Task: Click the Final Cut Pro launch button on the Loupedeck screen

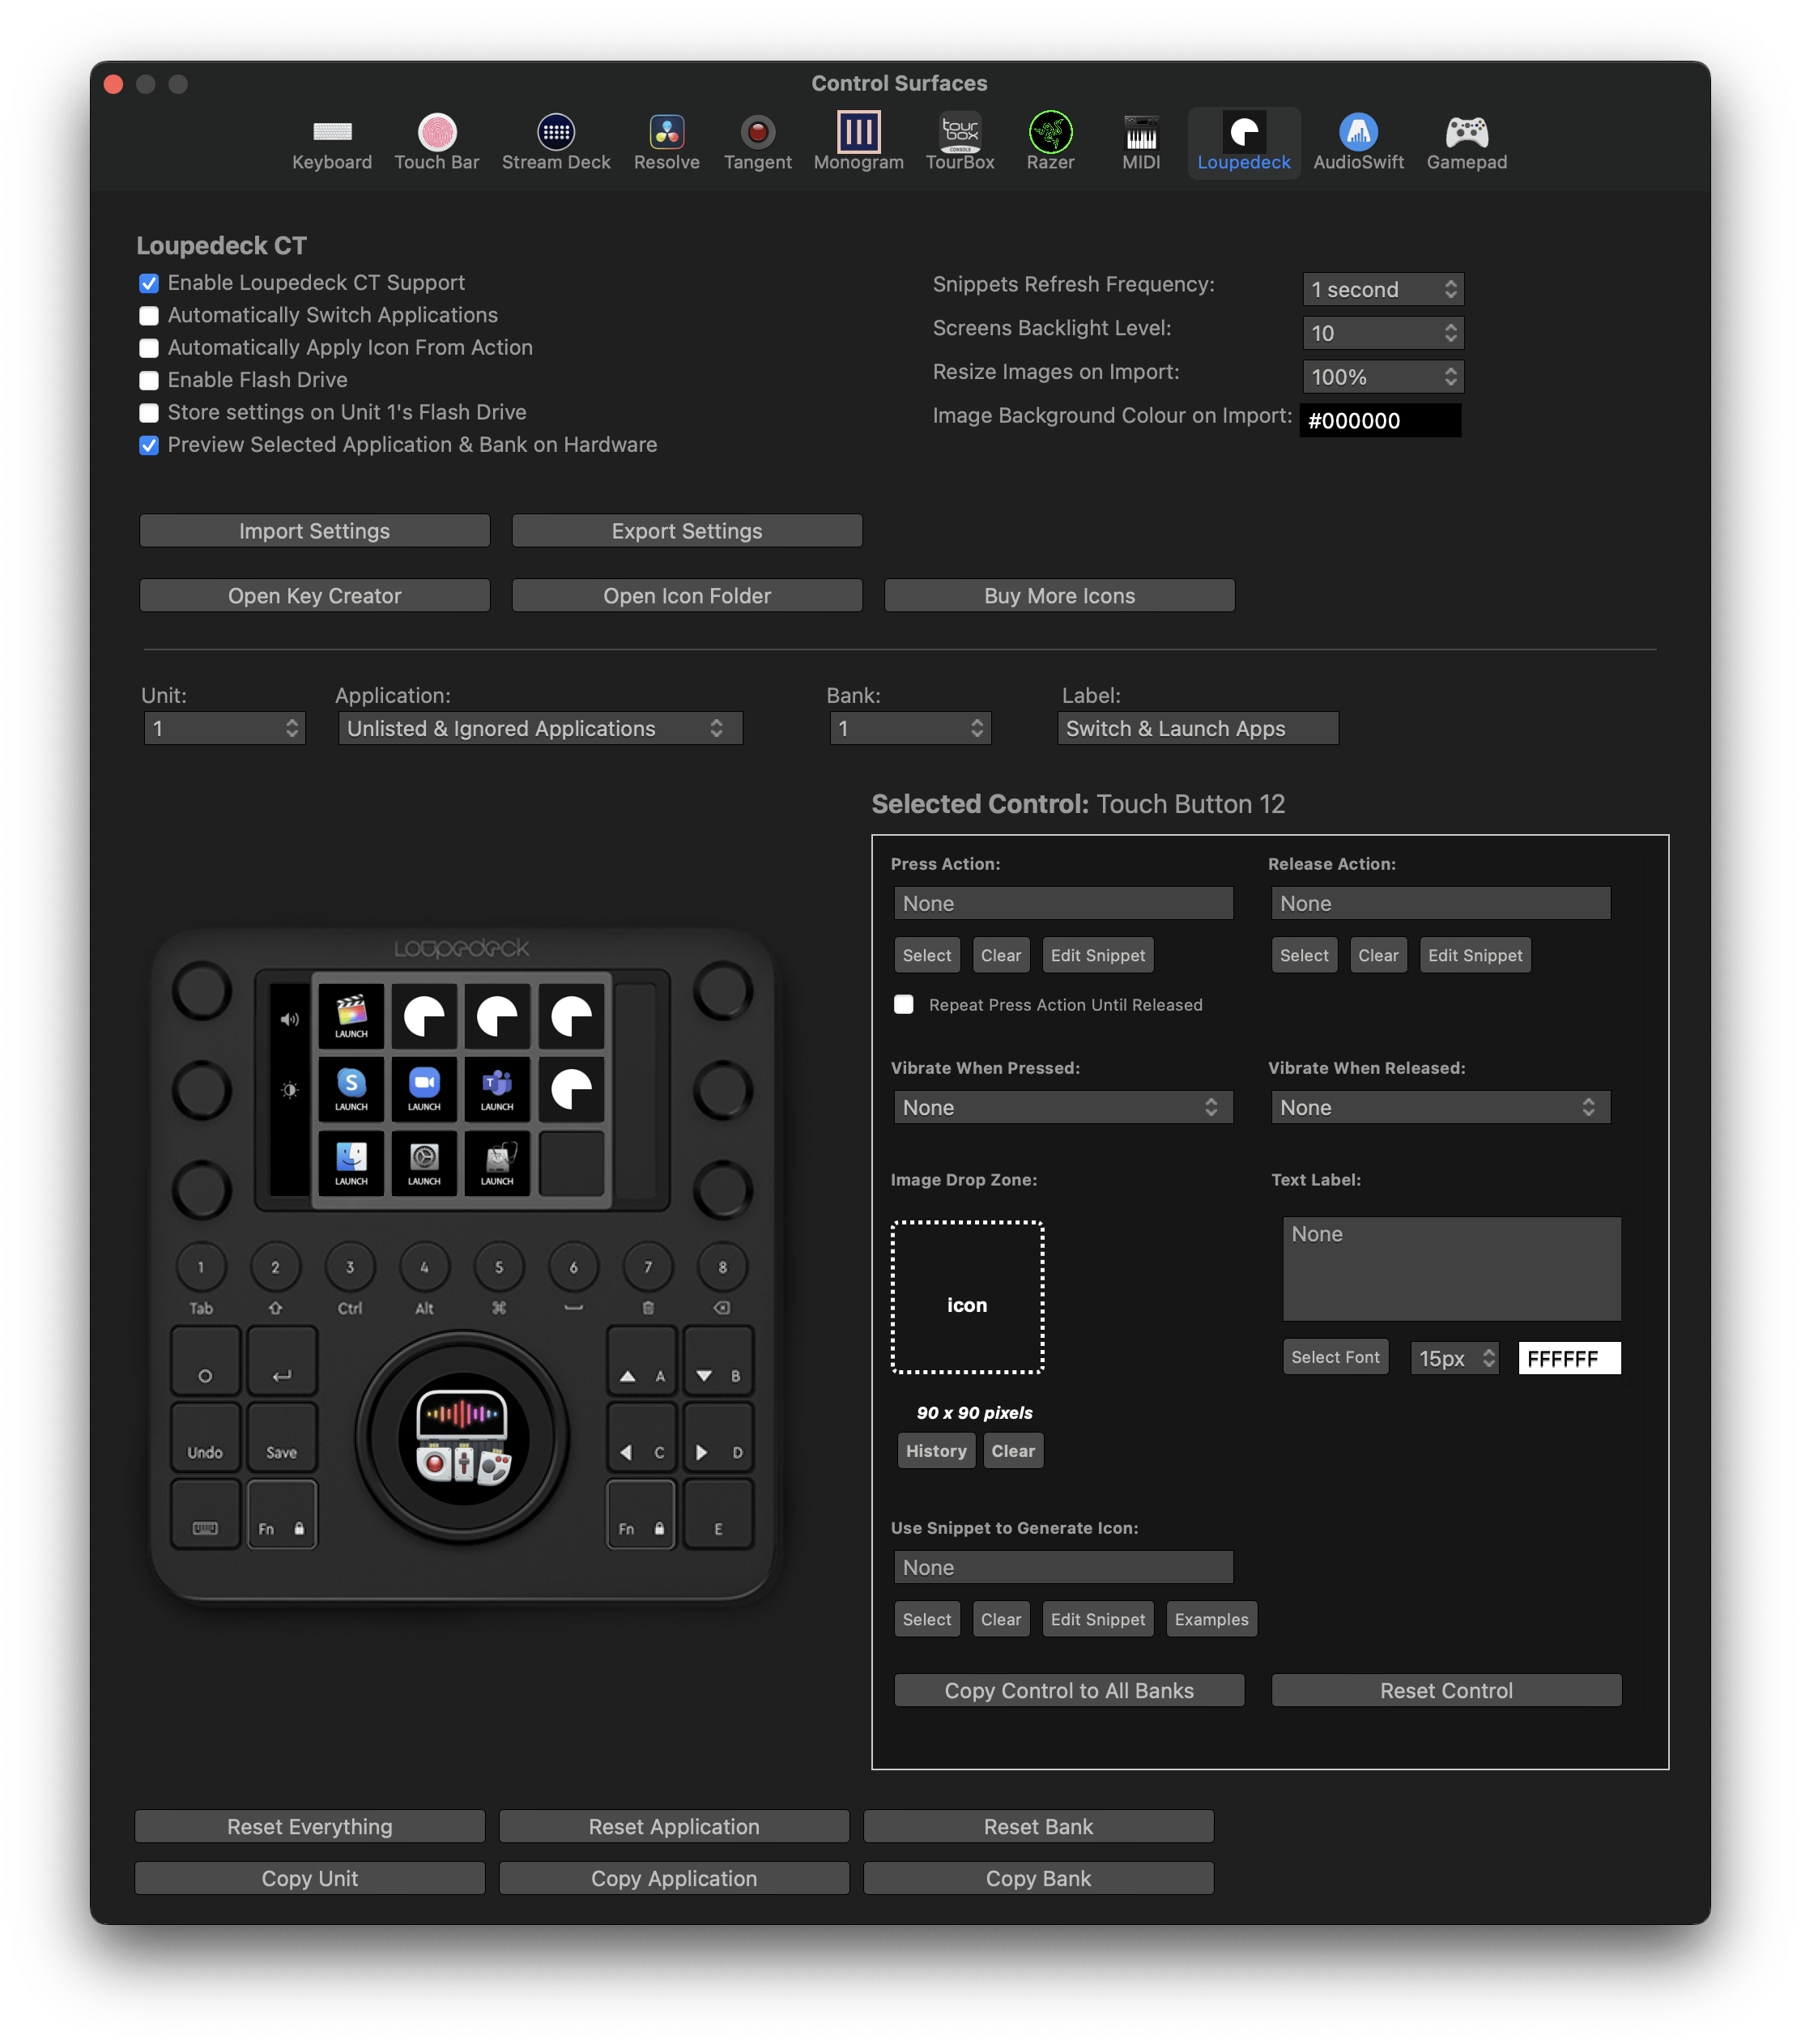Action: coord(351,1017)
